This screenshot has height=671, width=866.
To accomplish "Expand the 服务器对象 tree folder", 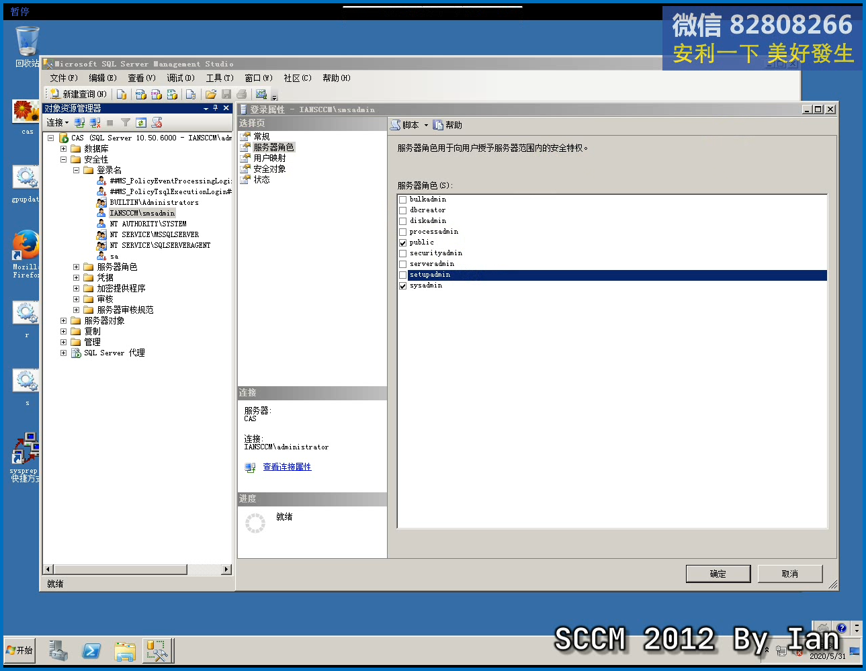I will (63, 320).
